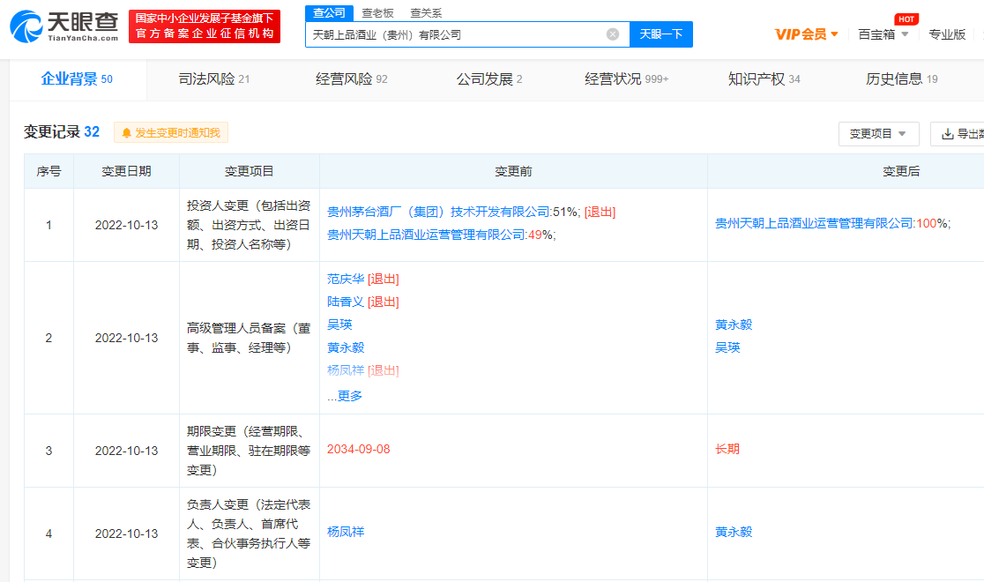
Task: Switch to the 司法风险 tab
Action: tap(213, 79)
